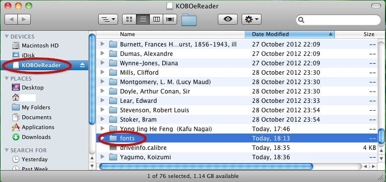Click the horizontal scroll right arrow
386x182 pixels.
[374, 167]
